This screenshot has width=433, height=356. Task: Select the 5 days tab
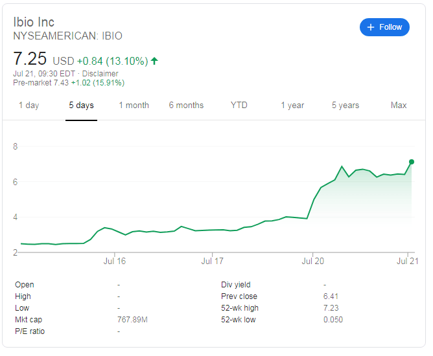click(82, 106)
